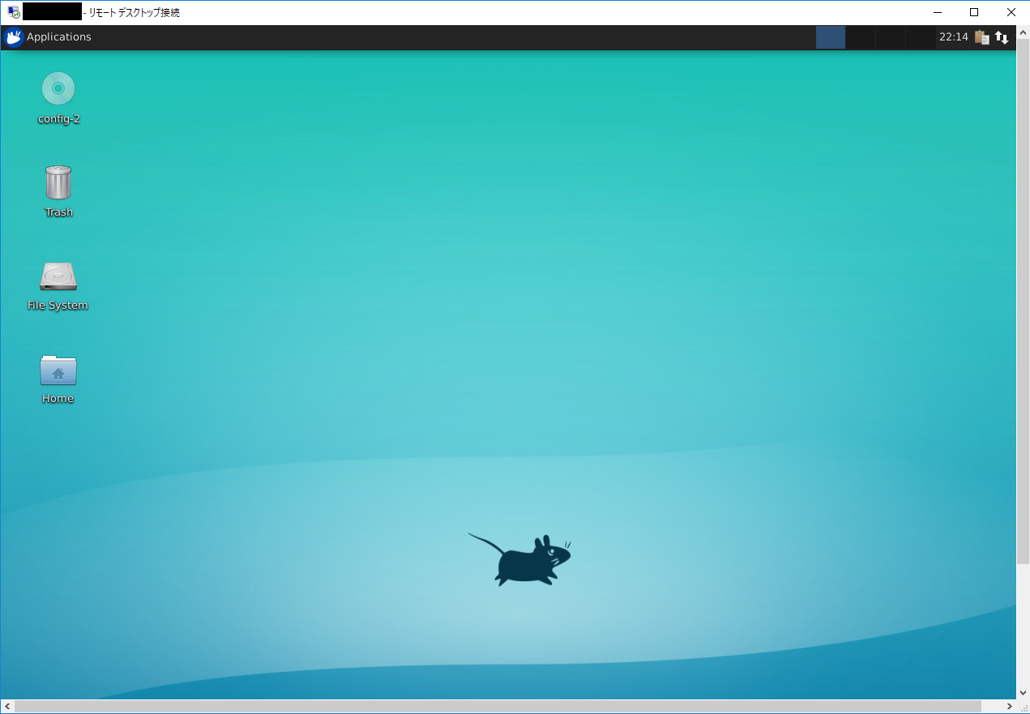
Task: Click the 22:14 panel clock
Action: 953,37
